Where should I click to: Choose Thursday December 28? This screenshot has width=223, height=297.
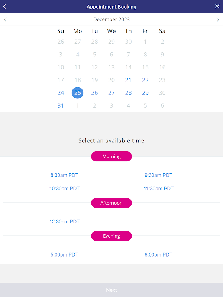pos(128,93)
